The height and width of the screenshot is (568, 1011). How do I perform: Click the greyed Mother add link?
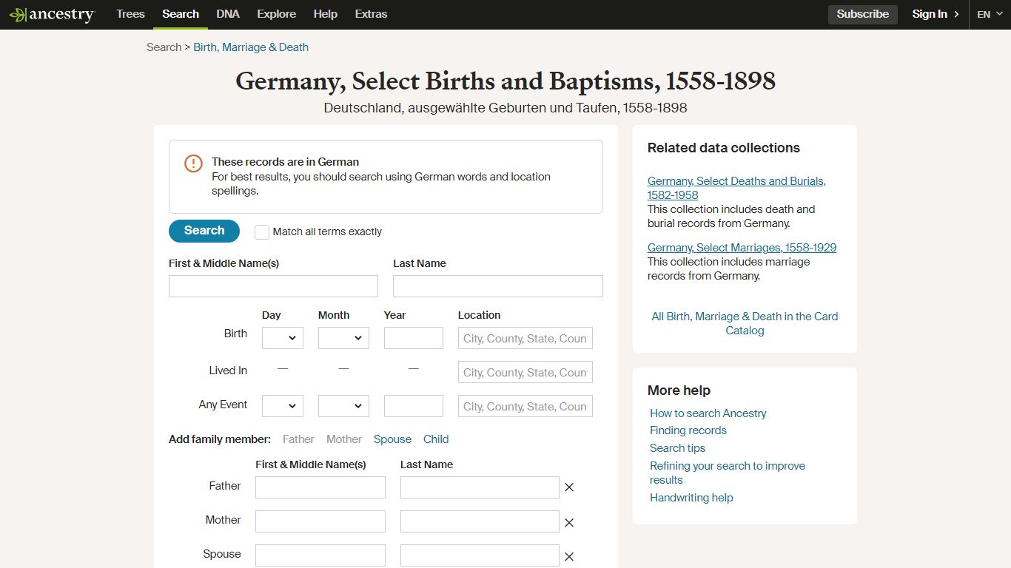(x=344, y=439)
